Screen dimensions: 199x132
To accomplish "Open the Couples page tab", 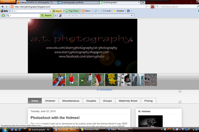I will (x=91, y=101).
